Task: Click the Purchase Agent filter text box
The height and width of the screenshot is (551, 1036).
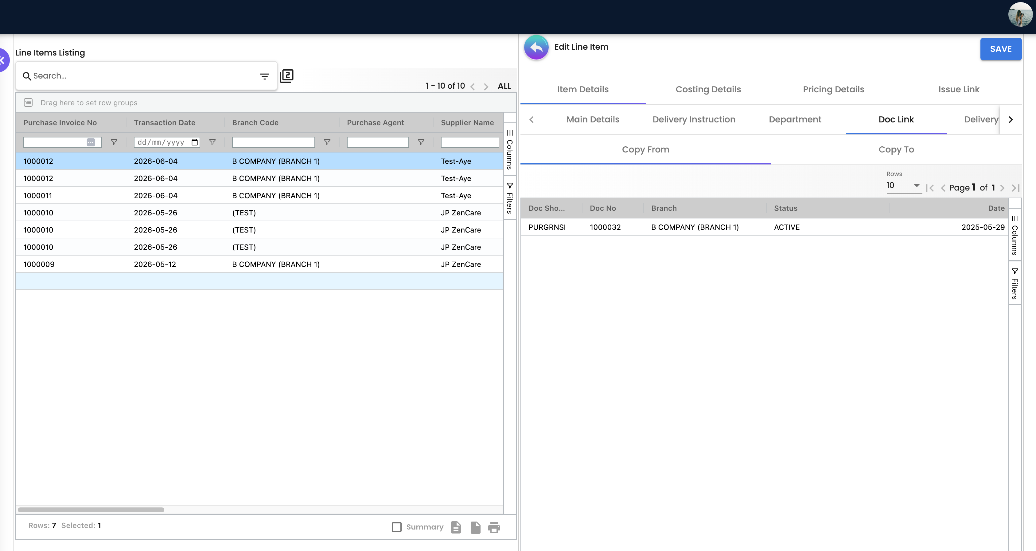Action: click(x=377, y=142)
